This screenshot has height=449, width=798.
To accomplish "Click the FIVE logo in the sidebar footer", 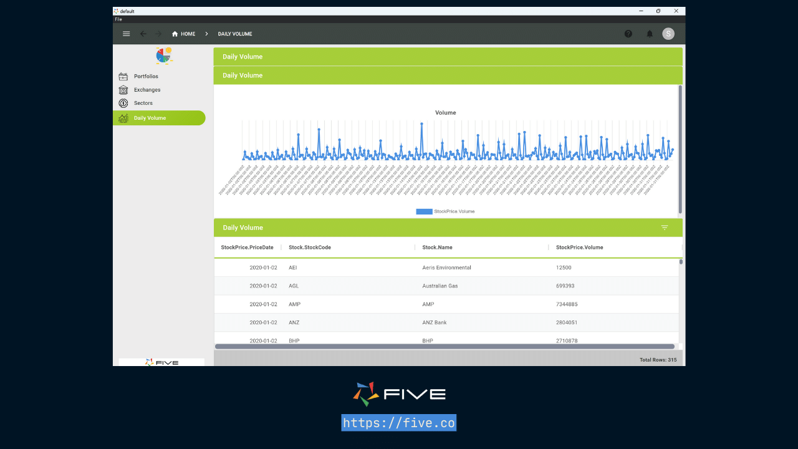I will [x=161, y=362].
